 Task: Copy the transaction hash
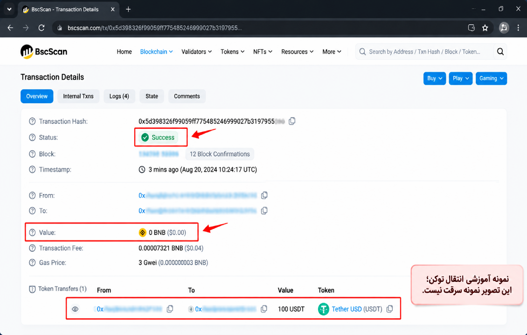[292, 121]
